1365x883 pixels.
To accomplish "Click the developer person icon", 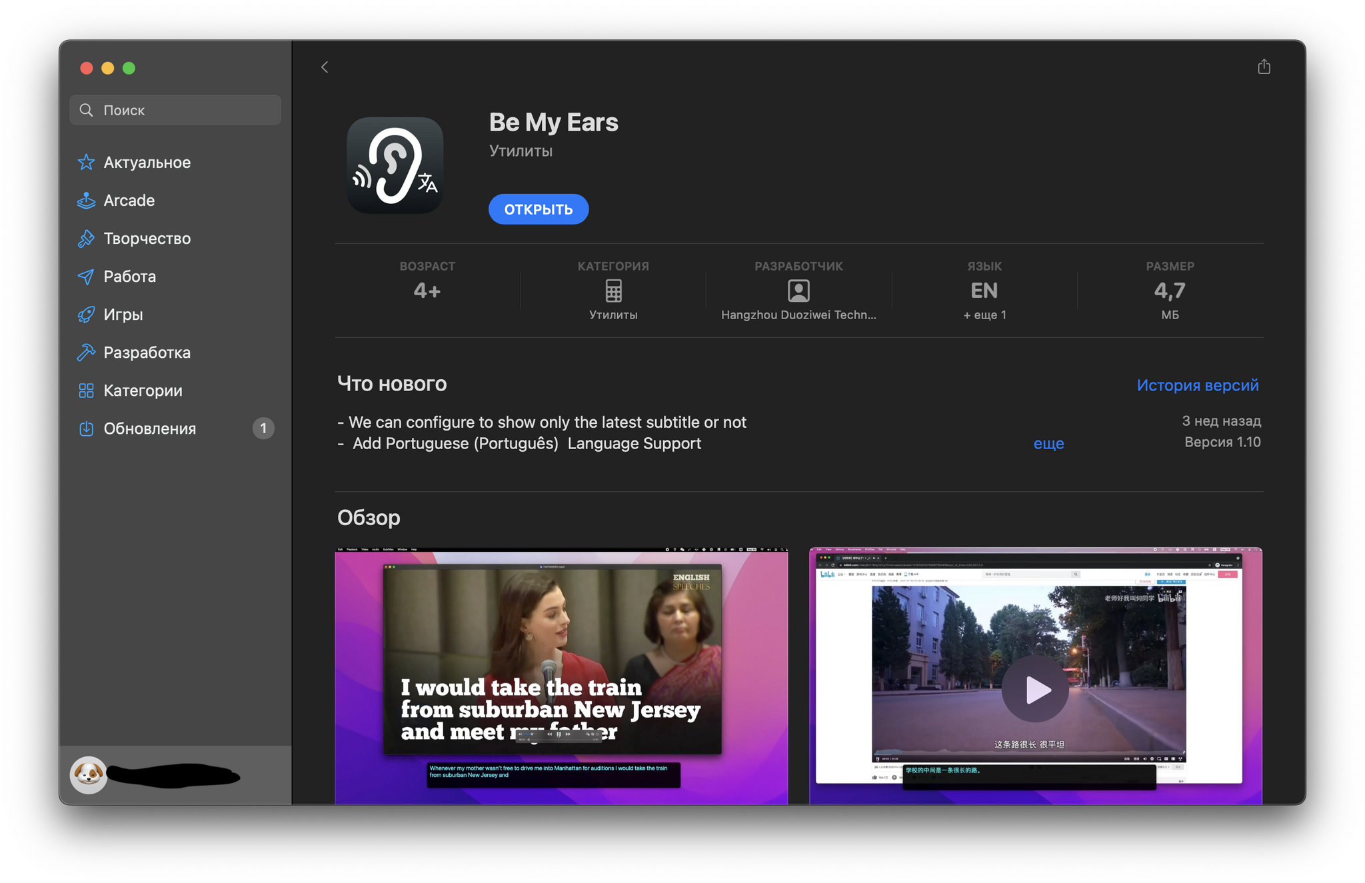I will click(x=798, y=291).
